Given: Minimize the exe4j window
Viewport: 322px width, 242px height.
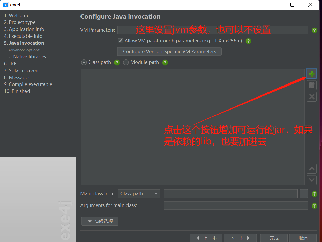Looking at the screenshot, I should 275,5.
